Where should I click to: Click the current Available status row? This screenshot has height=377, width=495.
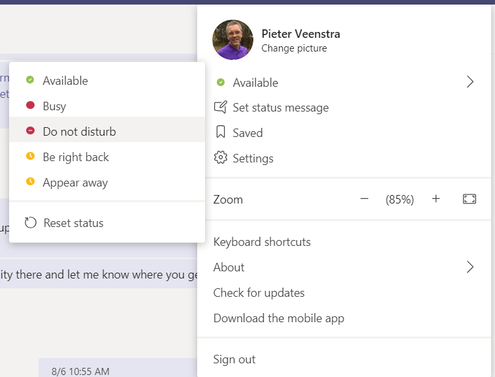pyautogui.click(x=344, y=82)
